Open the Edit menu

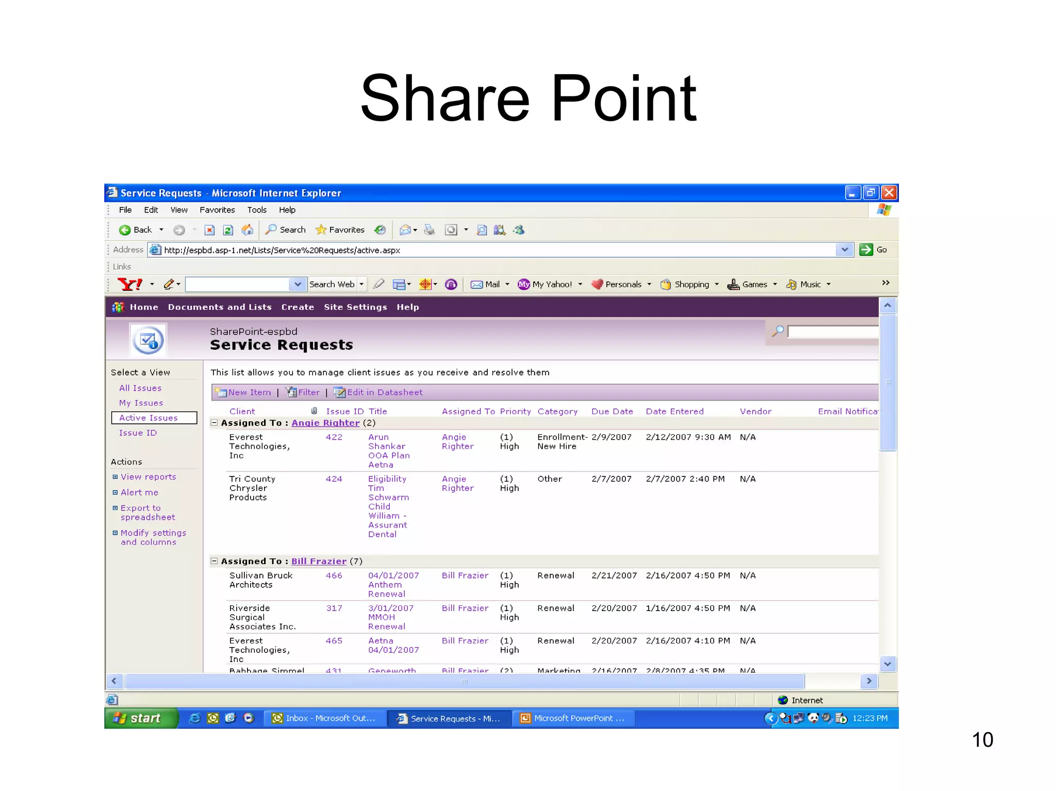(x=151, y=210)
